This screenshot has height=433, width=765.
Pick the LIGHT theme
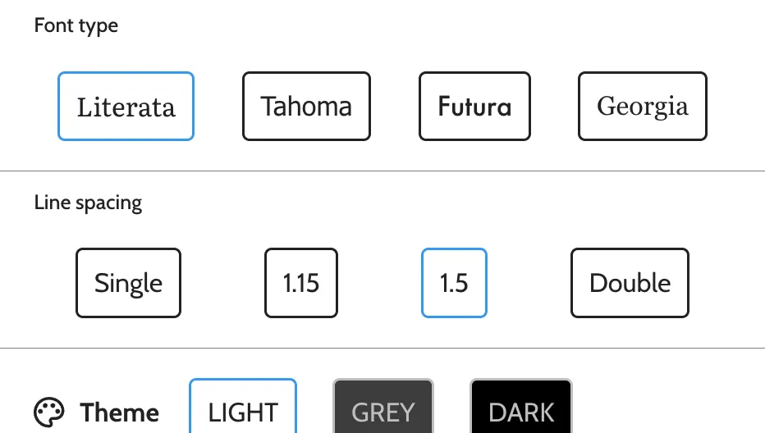click(243, 410)
